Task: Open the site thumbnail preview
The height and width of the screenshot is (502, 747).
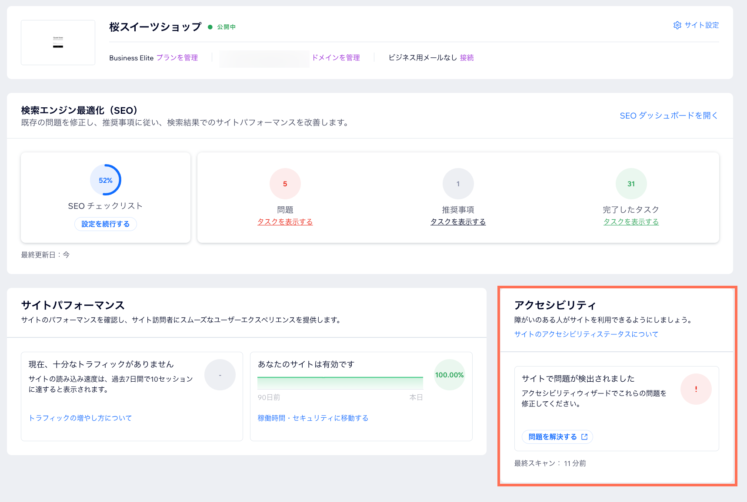Action: [x=58, y=42]
